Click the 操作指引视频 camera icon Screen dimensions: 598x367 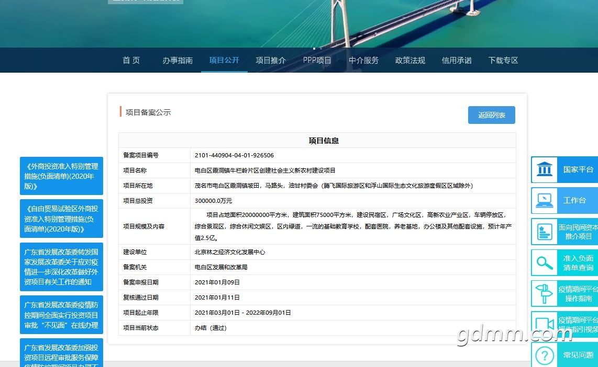point(545,324)
